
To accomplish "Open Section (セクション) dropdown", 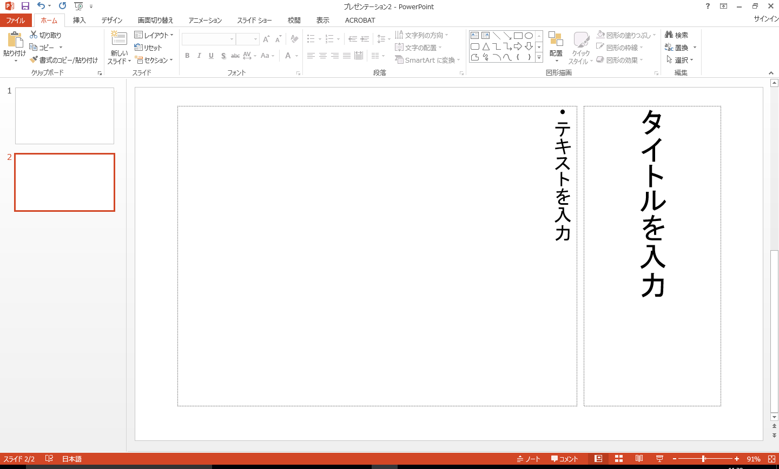I will pos(154,60).
